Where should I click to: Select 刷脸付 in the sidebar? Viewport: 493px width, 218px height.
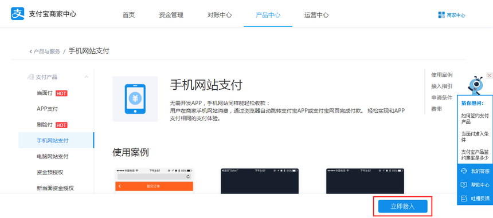coord(45,125)
